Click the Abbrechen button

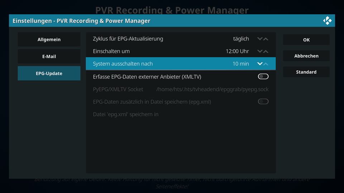pos(306,56)
